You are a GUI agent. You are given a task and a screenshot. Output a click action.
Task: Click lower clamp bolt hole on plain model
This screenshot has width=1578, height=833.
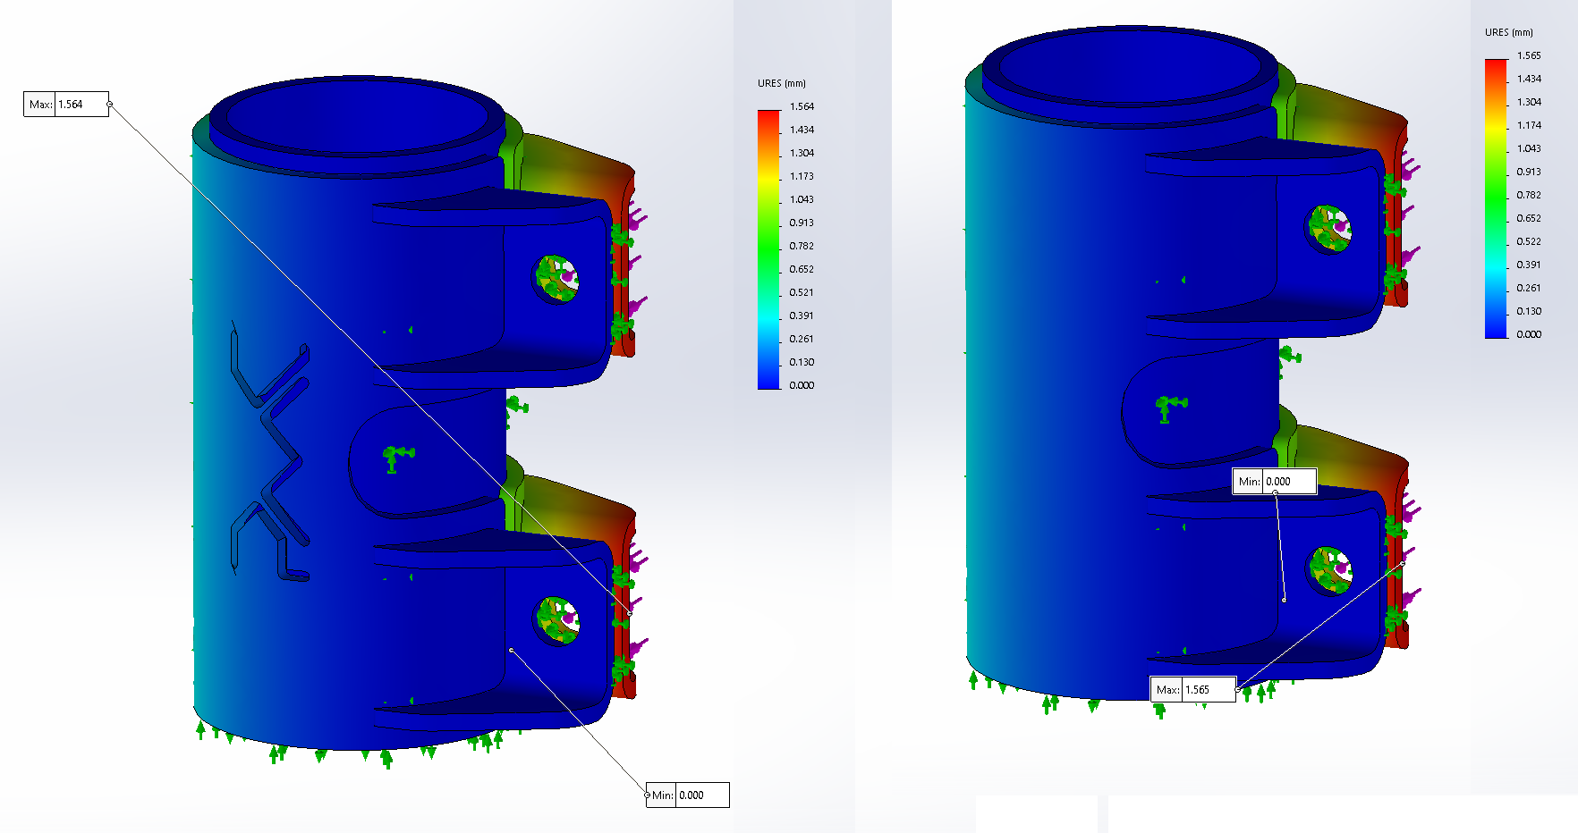point(1330,570)
